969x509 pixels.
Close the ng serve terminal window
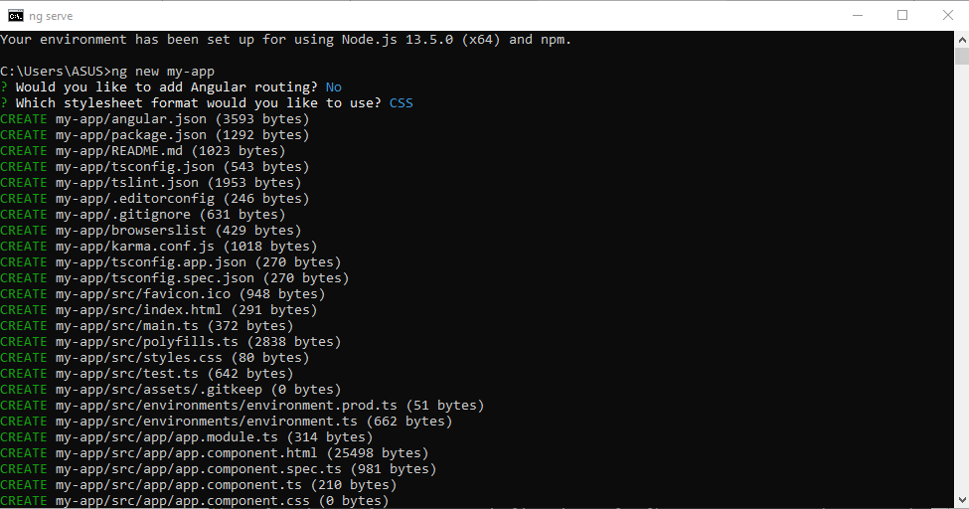click(947, 16)
